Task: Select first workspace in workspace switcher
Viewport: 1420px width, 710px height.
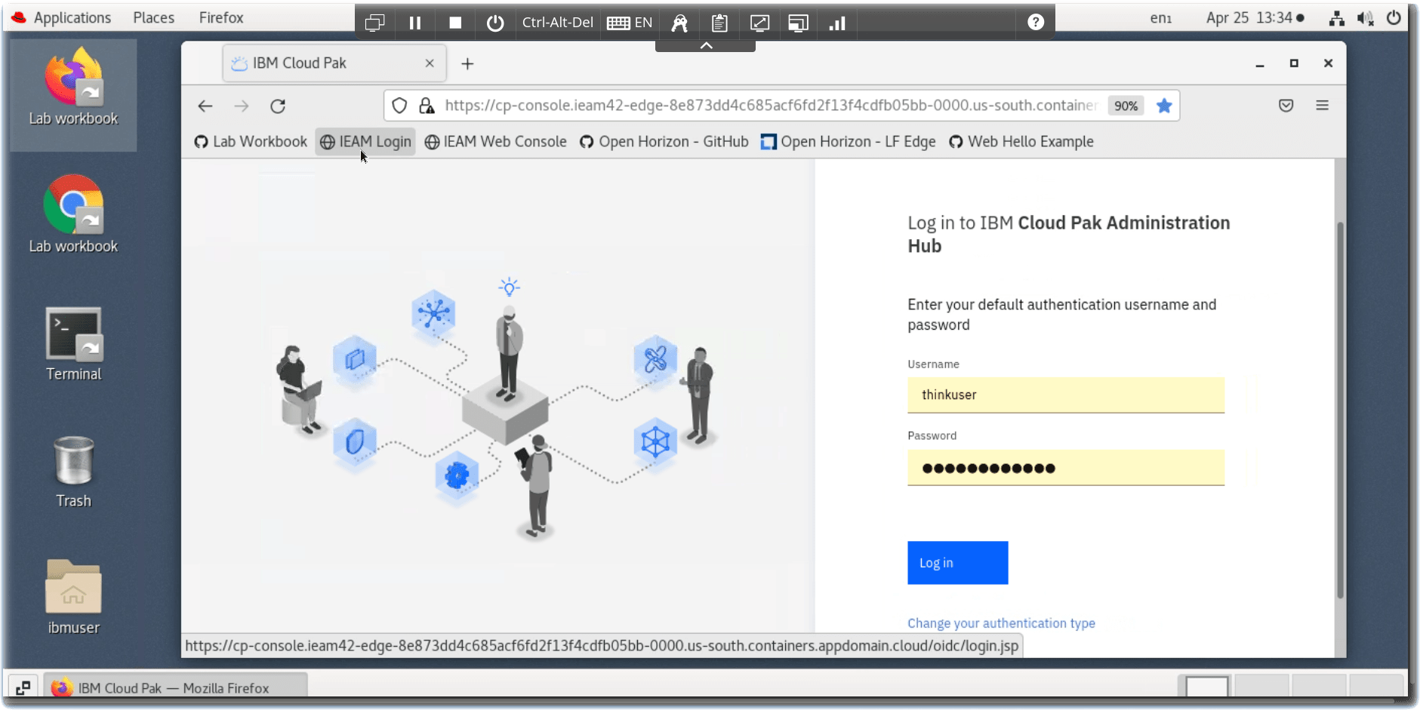Action: 1206,687
